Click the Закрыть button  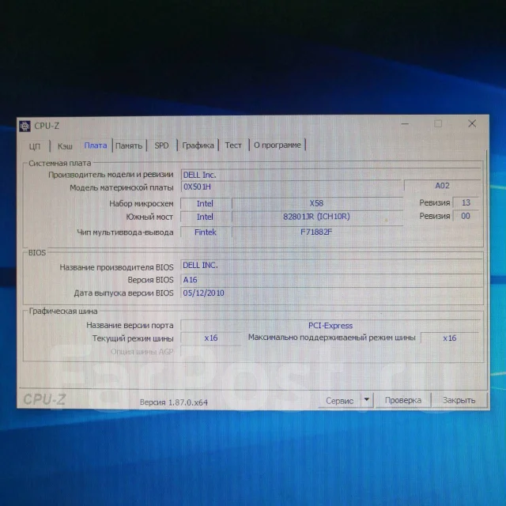point(459,400)
